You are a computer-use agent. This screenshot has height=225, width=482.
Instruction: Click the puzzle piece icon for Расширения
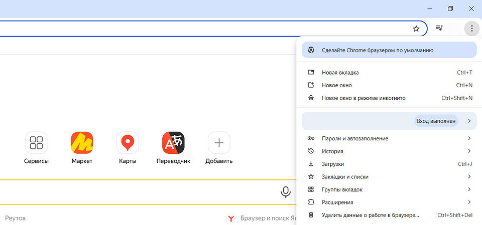311,202
